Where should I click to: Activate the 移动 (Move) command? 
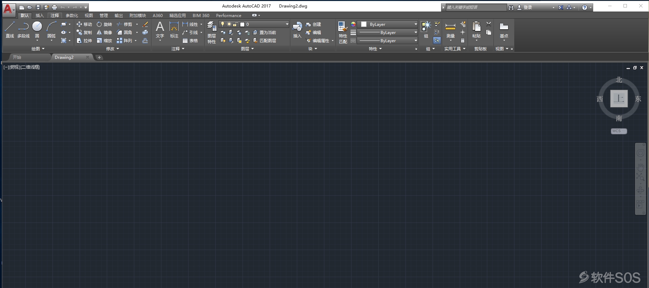84,24
